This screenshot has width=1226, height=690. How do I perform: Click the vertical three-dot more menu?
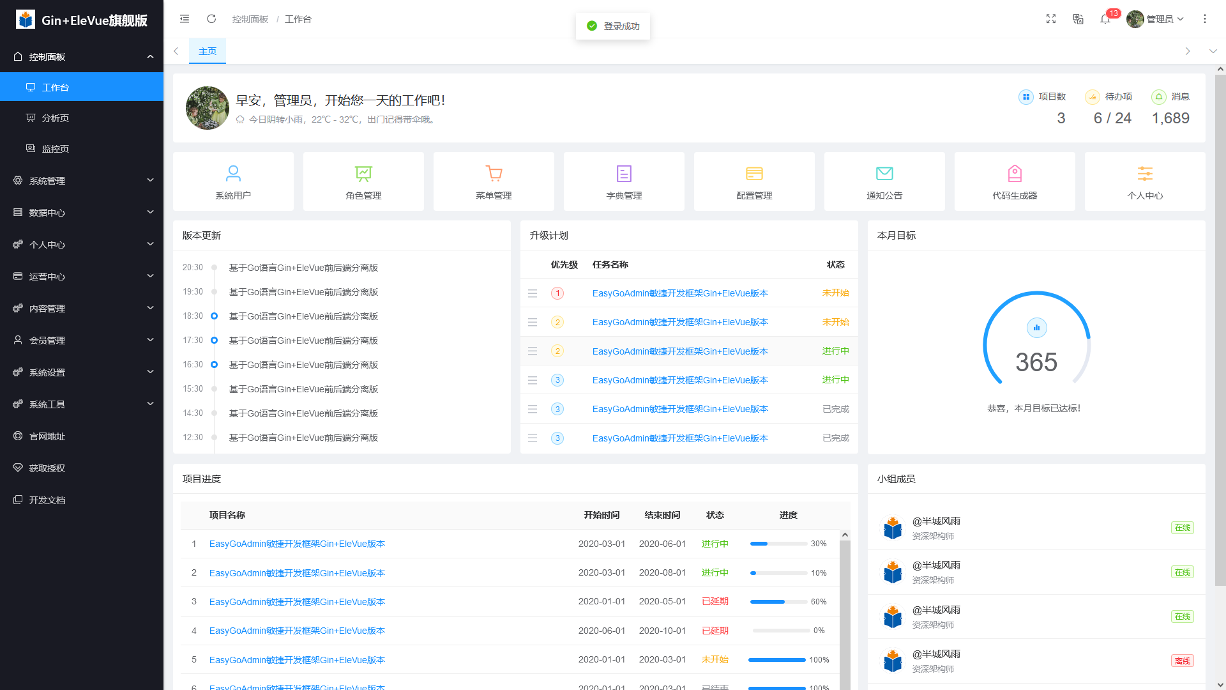coord(1205,19)
